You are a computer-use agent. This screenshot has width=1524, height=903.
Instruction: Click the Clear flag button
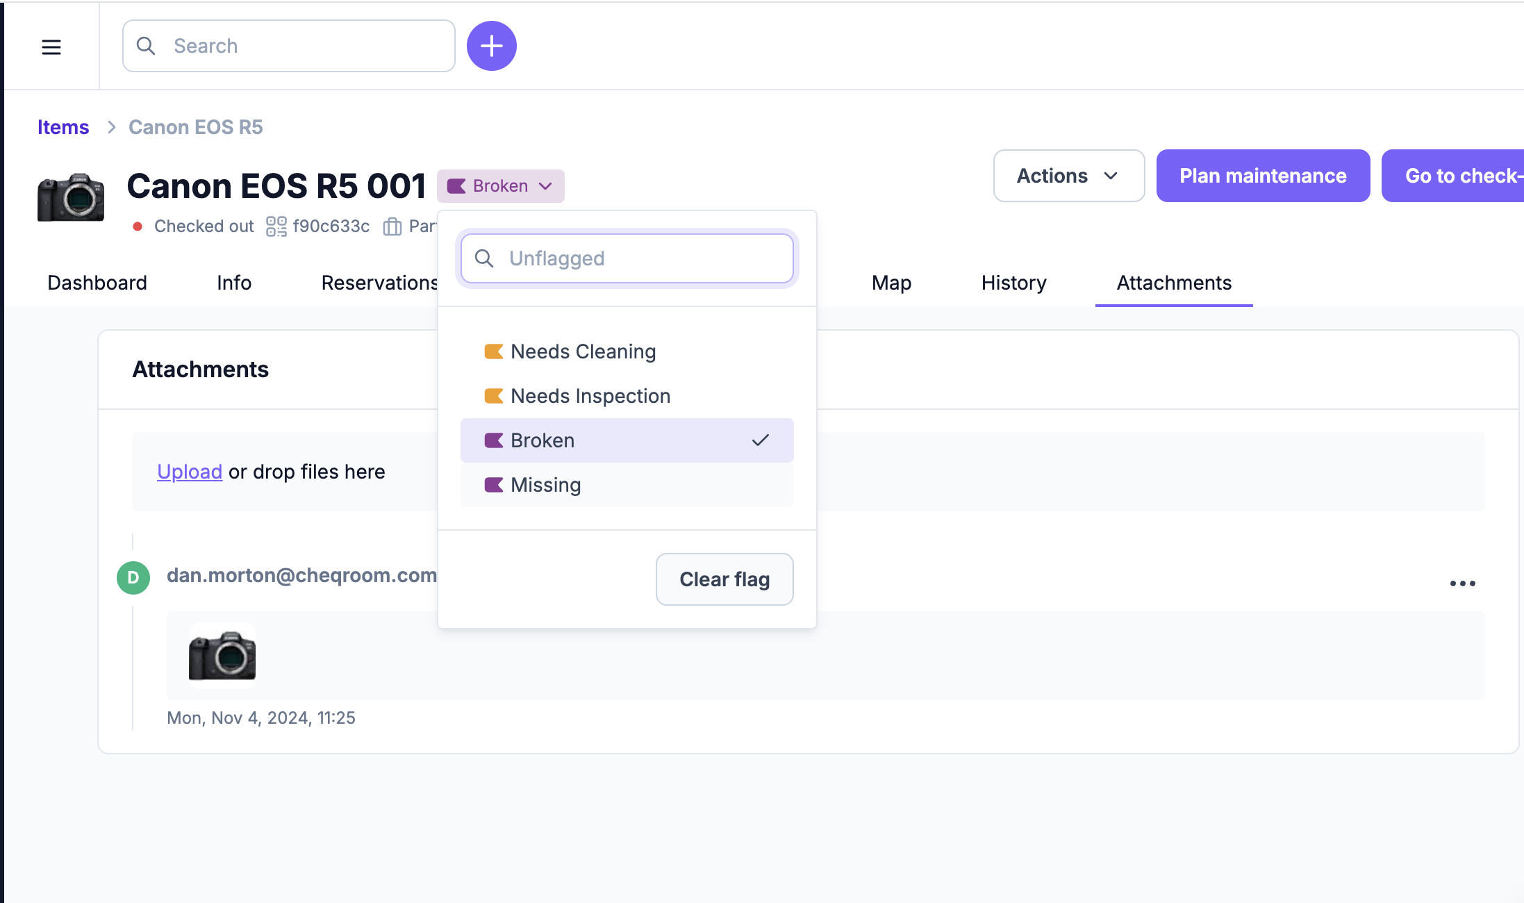tap(724, 579)
